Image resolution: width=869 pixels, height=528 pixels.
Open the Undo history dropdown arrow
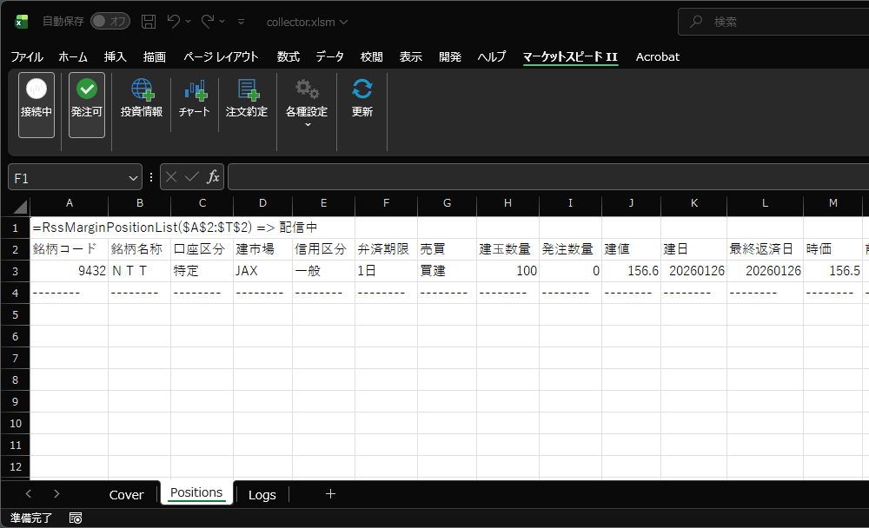pos(189,21)
